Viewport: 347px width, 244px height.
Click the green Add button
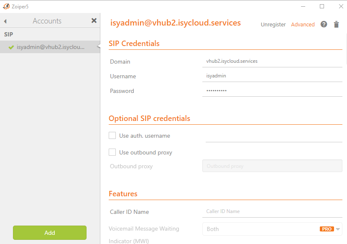click(50, 233)
